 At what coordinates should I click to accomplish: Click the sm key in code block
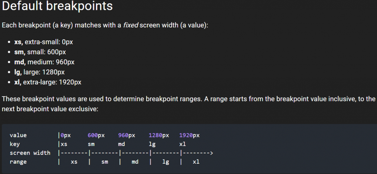[x=91, y=144]
